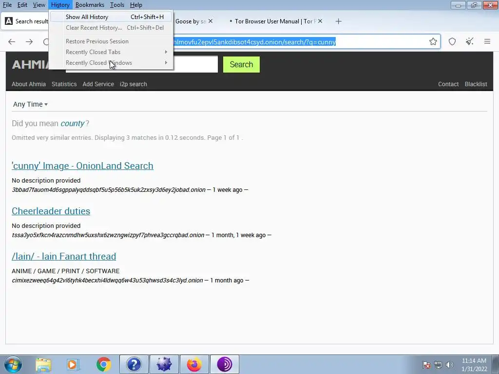The width and height of the screenshot is (499, 374).
Task: Click the browser forward arrow
Action: coord(29,42)
